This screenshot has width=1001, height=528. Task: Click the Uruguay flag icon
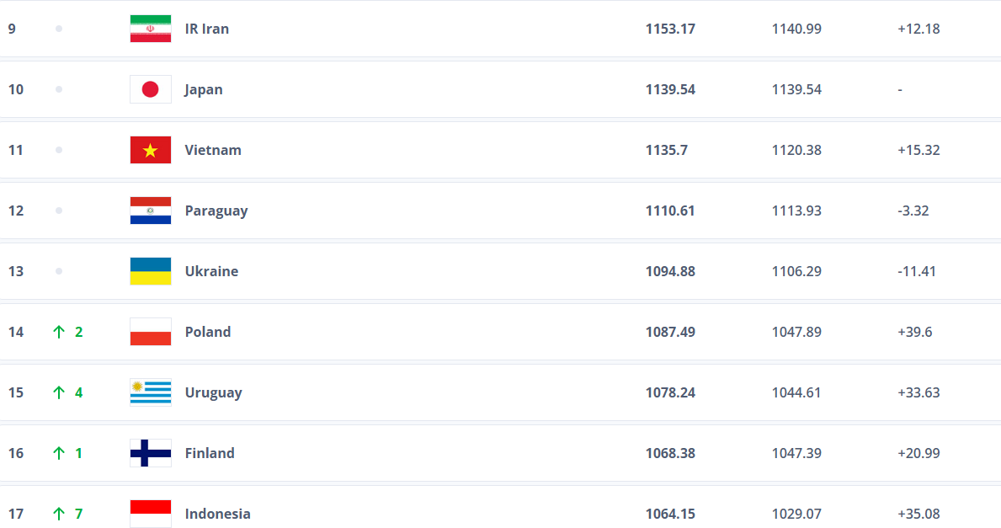click(151, 392)
